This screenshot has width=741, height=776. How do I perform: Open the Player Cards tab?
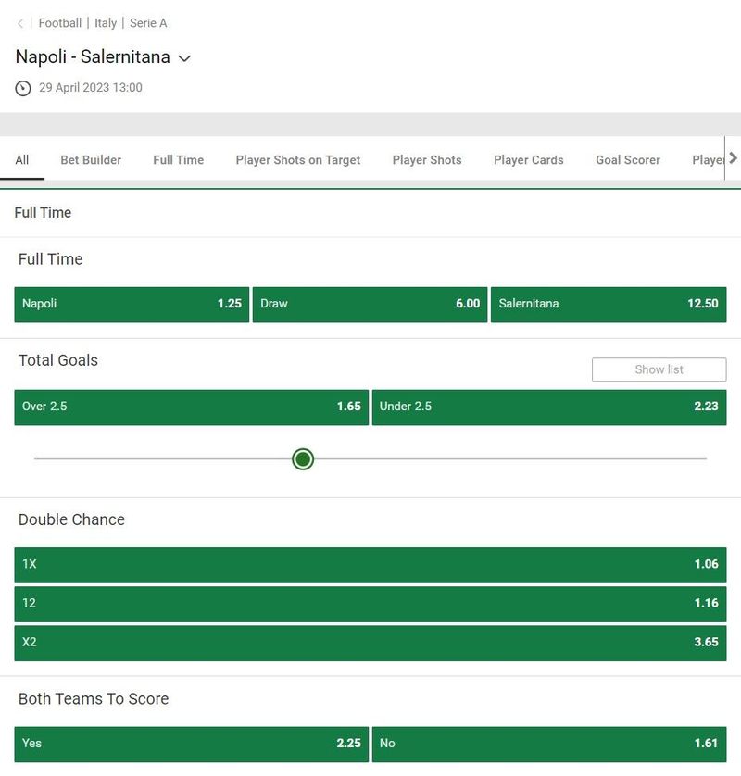(x=529, y=160)
